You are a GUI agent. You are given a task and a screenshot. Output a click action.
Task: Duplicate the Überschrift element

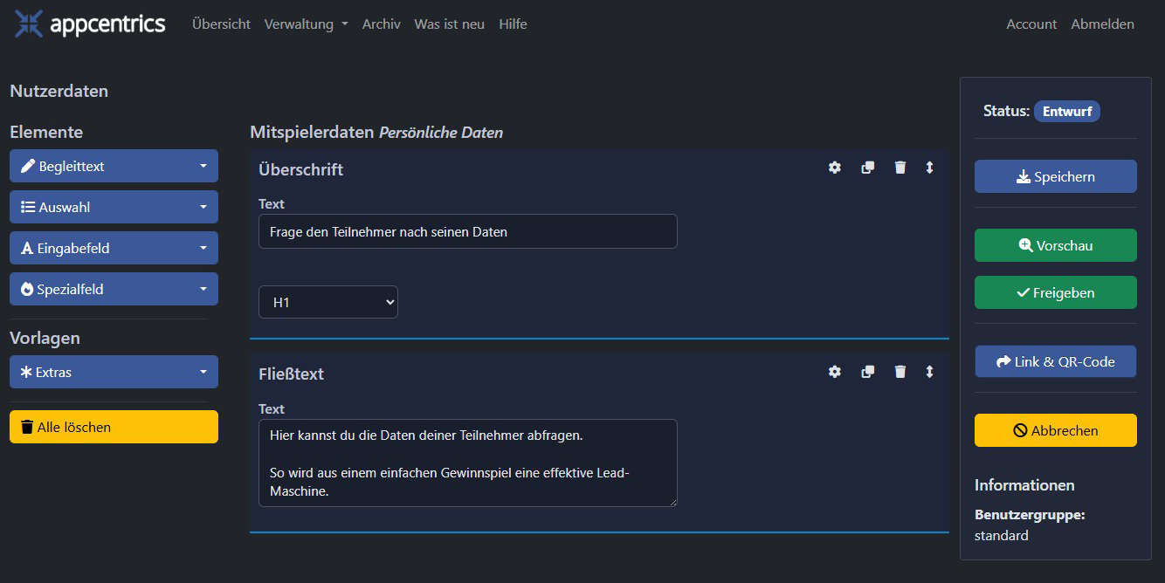(867, 168)
